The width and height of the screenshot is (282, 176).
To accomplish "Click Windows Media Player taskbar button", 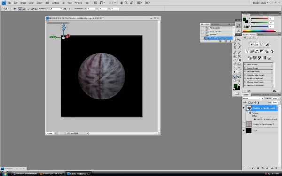I will click(x=25, y=174).
